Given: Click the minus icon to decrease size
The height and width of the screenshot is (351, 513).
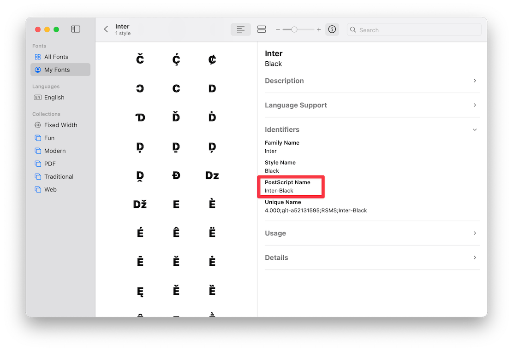Looking at the screenshot, I should pos(278,29).
